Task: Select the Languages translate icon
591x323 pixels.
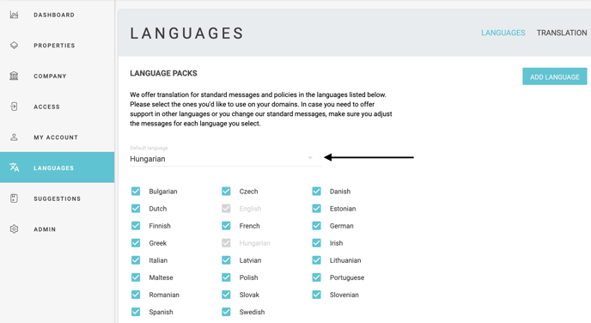Action: click(14, 168)
